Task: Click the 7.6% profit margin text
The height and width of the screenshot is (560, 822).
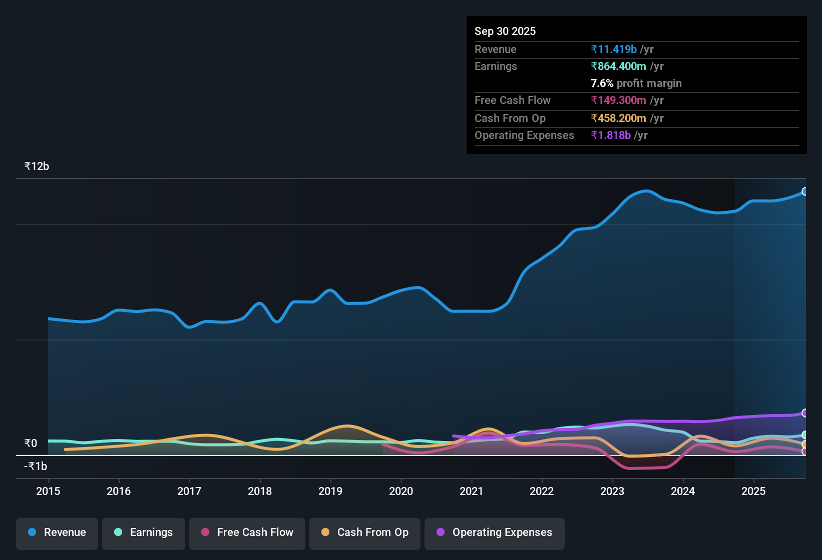Action: coord(636,83)
